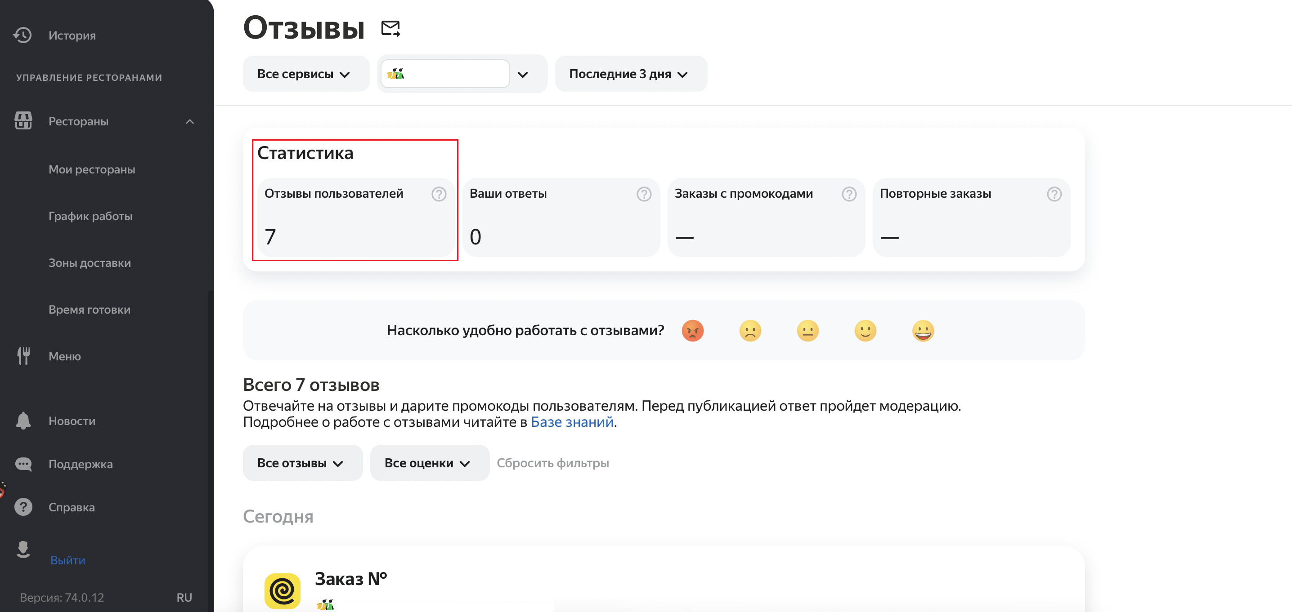This screenshot has height=612, width=1292.
Task: Open the Базе знаний link
Action: 572,421
